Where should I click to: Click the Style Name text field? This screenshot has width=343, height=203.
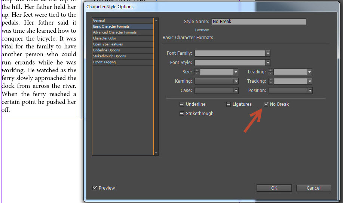(x=259, y=22)
